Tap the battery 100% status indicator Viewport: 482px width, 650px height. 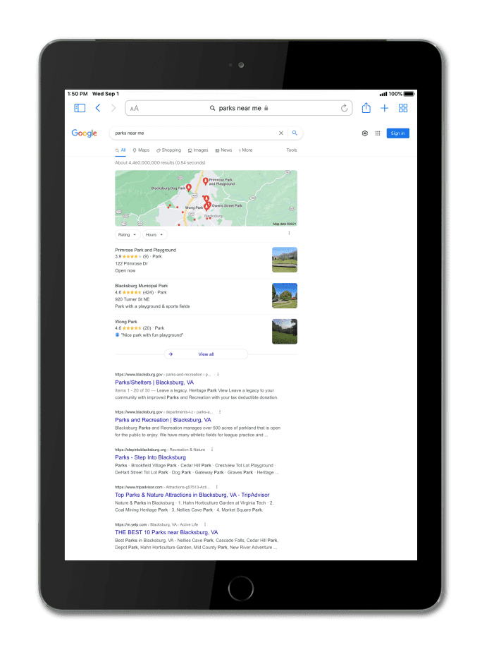[x=402, y=94]
